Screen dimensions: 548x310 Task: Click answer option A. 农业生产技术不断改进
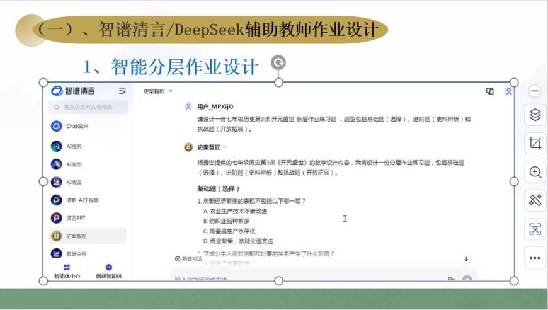point(235,211)
